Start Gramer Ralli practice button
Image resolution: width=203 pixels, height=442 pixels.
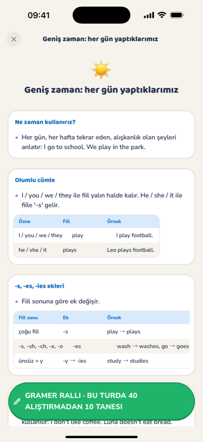101,401
